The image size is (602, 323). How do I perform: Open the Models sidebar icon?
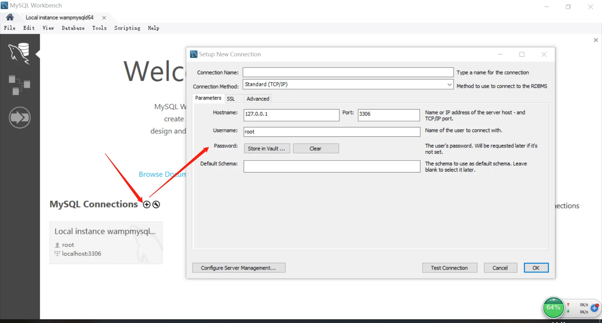[19, 85]
